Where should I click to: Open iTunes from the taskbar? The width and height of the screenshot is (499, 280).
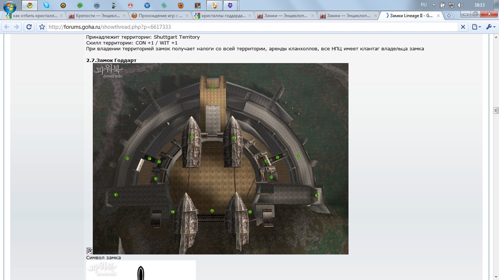click(97, 5)
